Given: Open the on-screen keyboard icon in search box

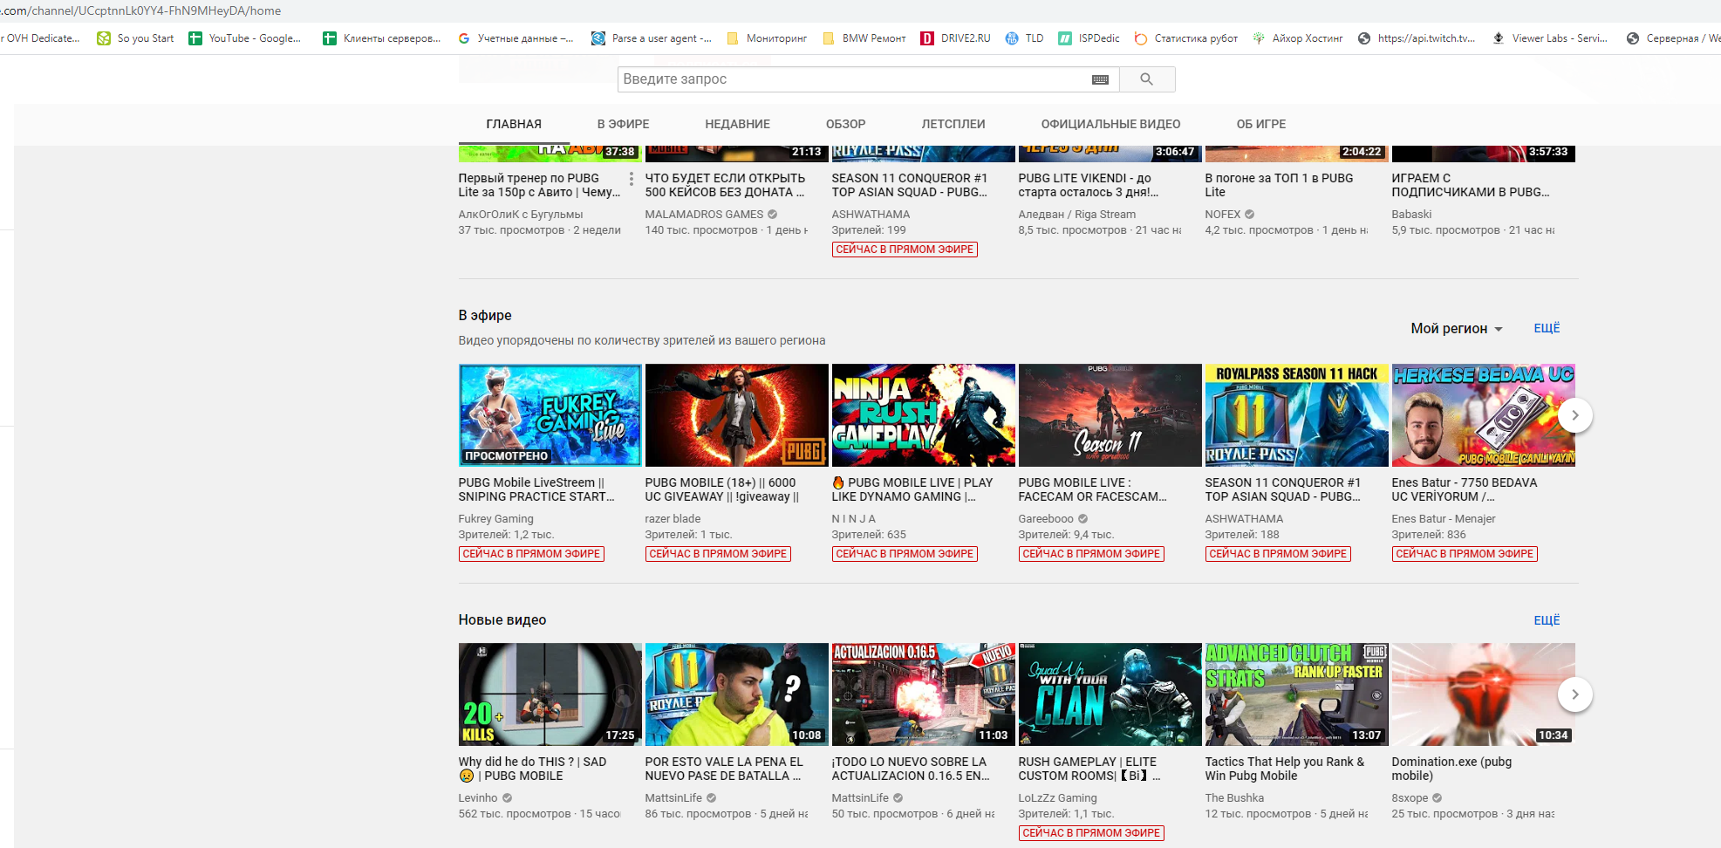Looking at the screenshot, I should tap(1100, 79).
